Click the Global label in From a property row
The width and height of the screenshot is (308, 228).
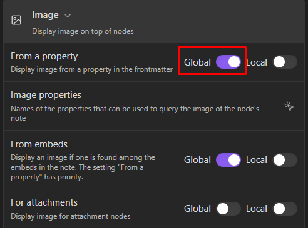[197, 62]
